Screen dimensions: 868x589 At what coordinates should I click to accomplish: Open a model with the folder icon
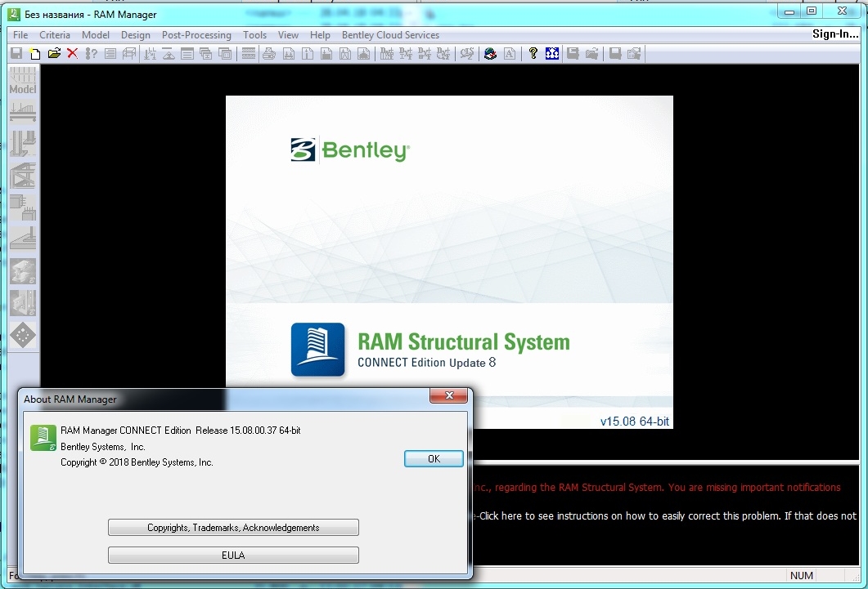(x=54, y=54)
